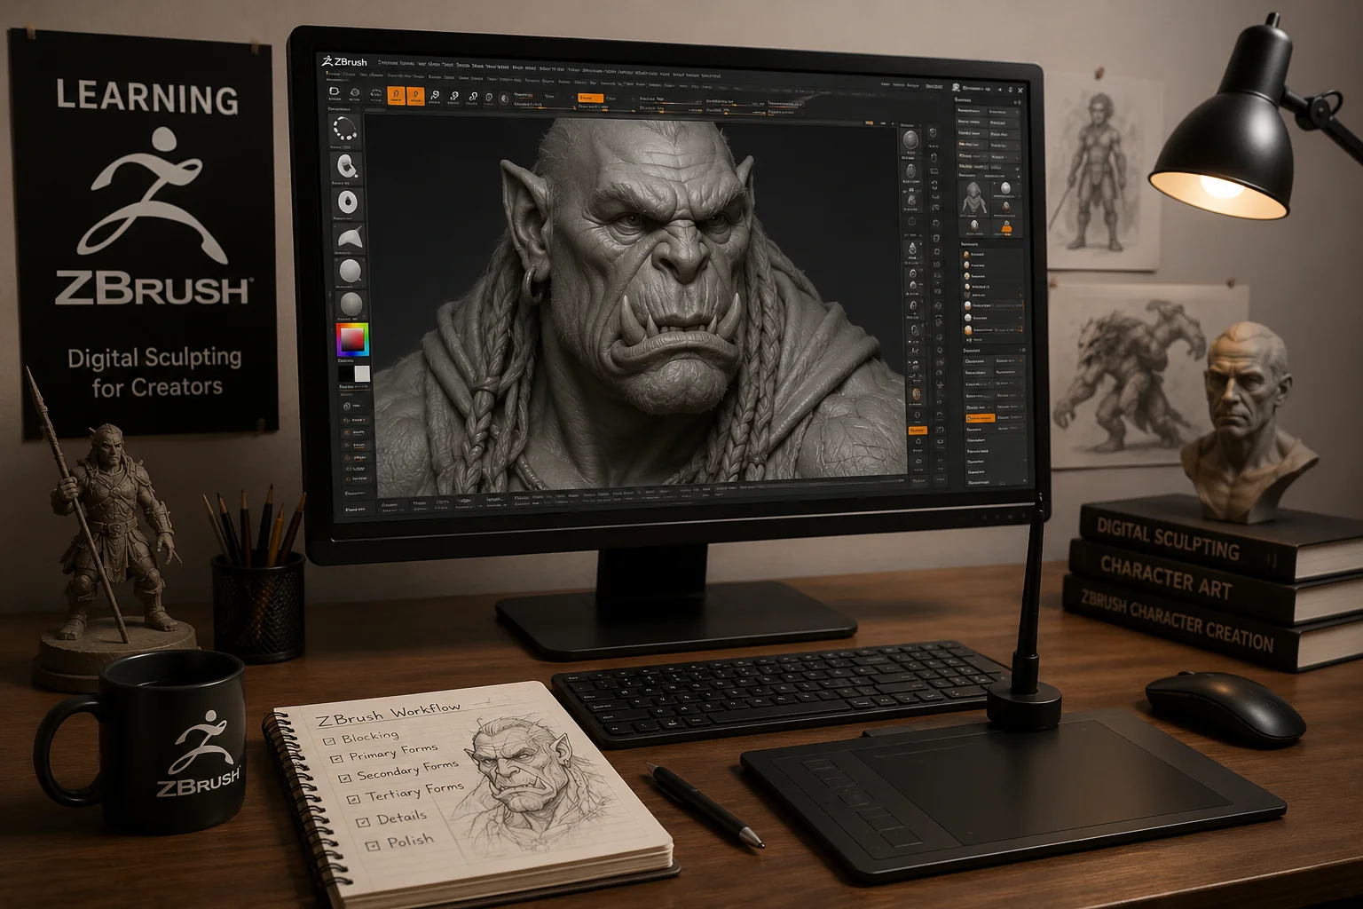
Task: Select the dotted circular stroke thumbnail in left shelf
Action: tap(345, 130)
